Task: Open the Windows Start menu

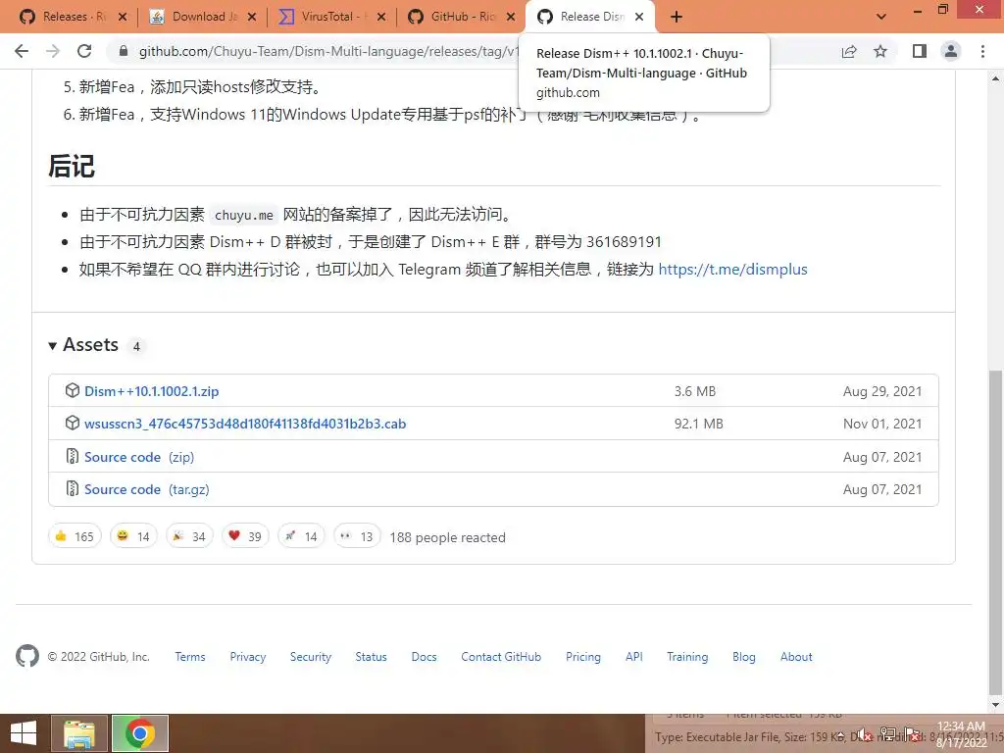Action: pyautogui.click(x=24, y=733)
